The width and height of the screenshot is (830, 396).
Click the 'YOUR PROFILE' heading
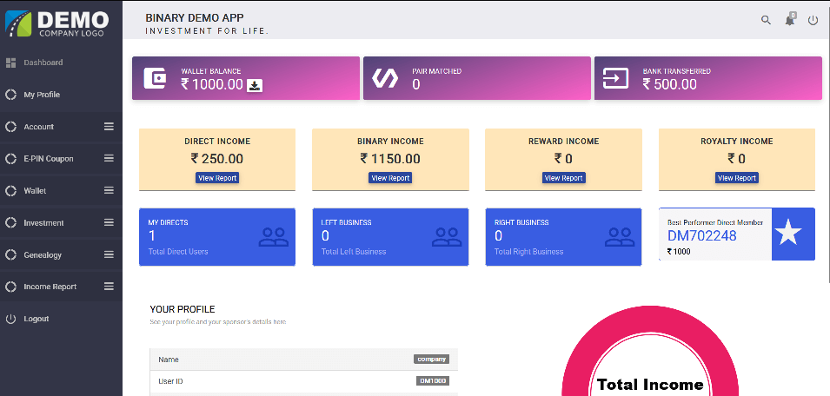(x=183, y=309)
